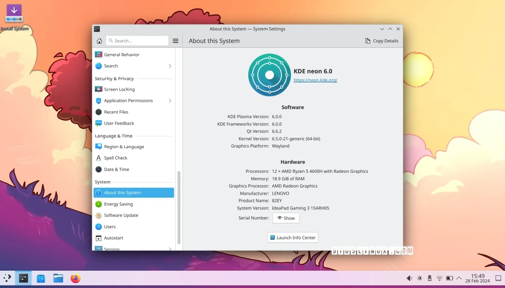
Task: Mute audio with the speaker tray icon
Action: click(409, 278)
